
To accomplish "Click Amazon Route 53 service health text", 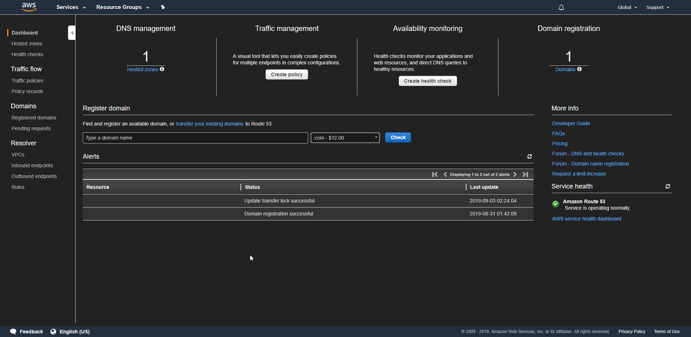I will click(584, 201).
